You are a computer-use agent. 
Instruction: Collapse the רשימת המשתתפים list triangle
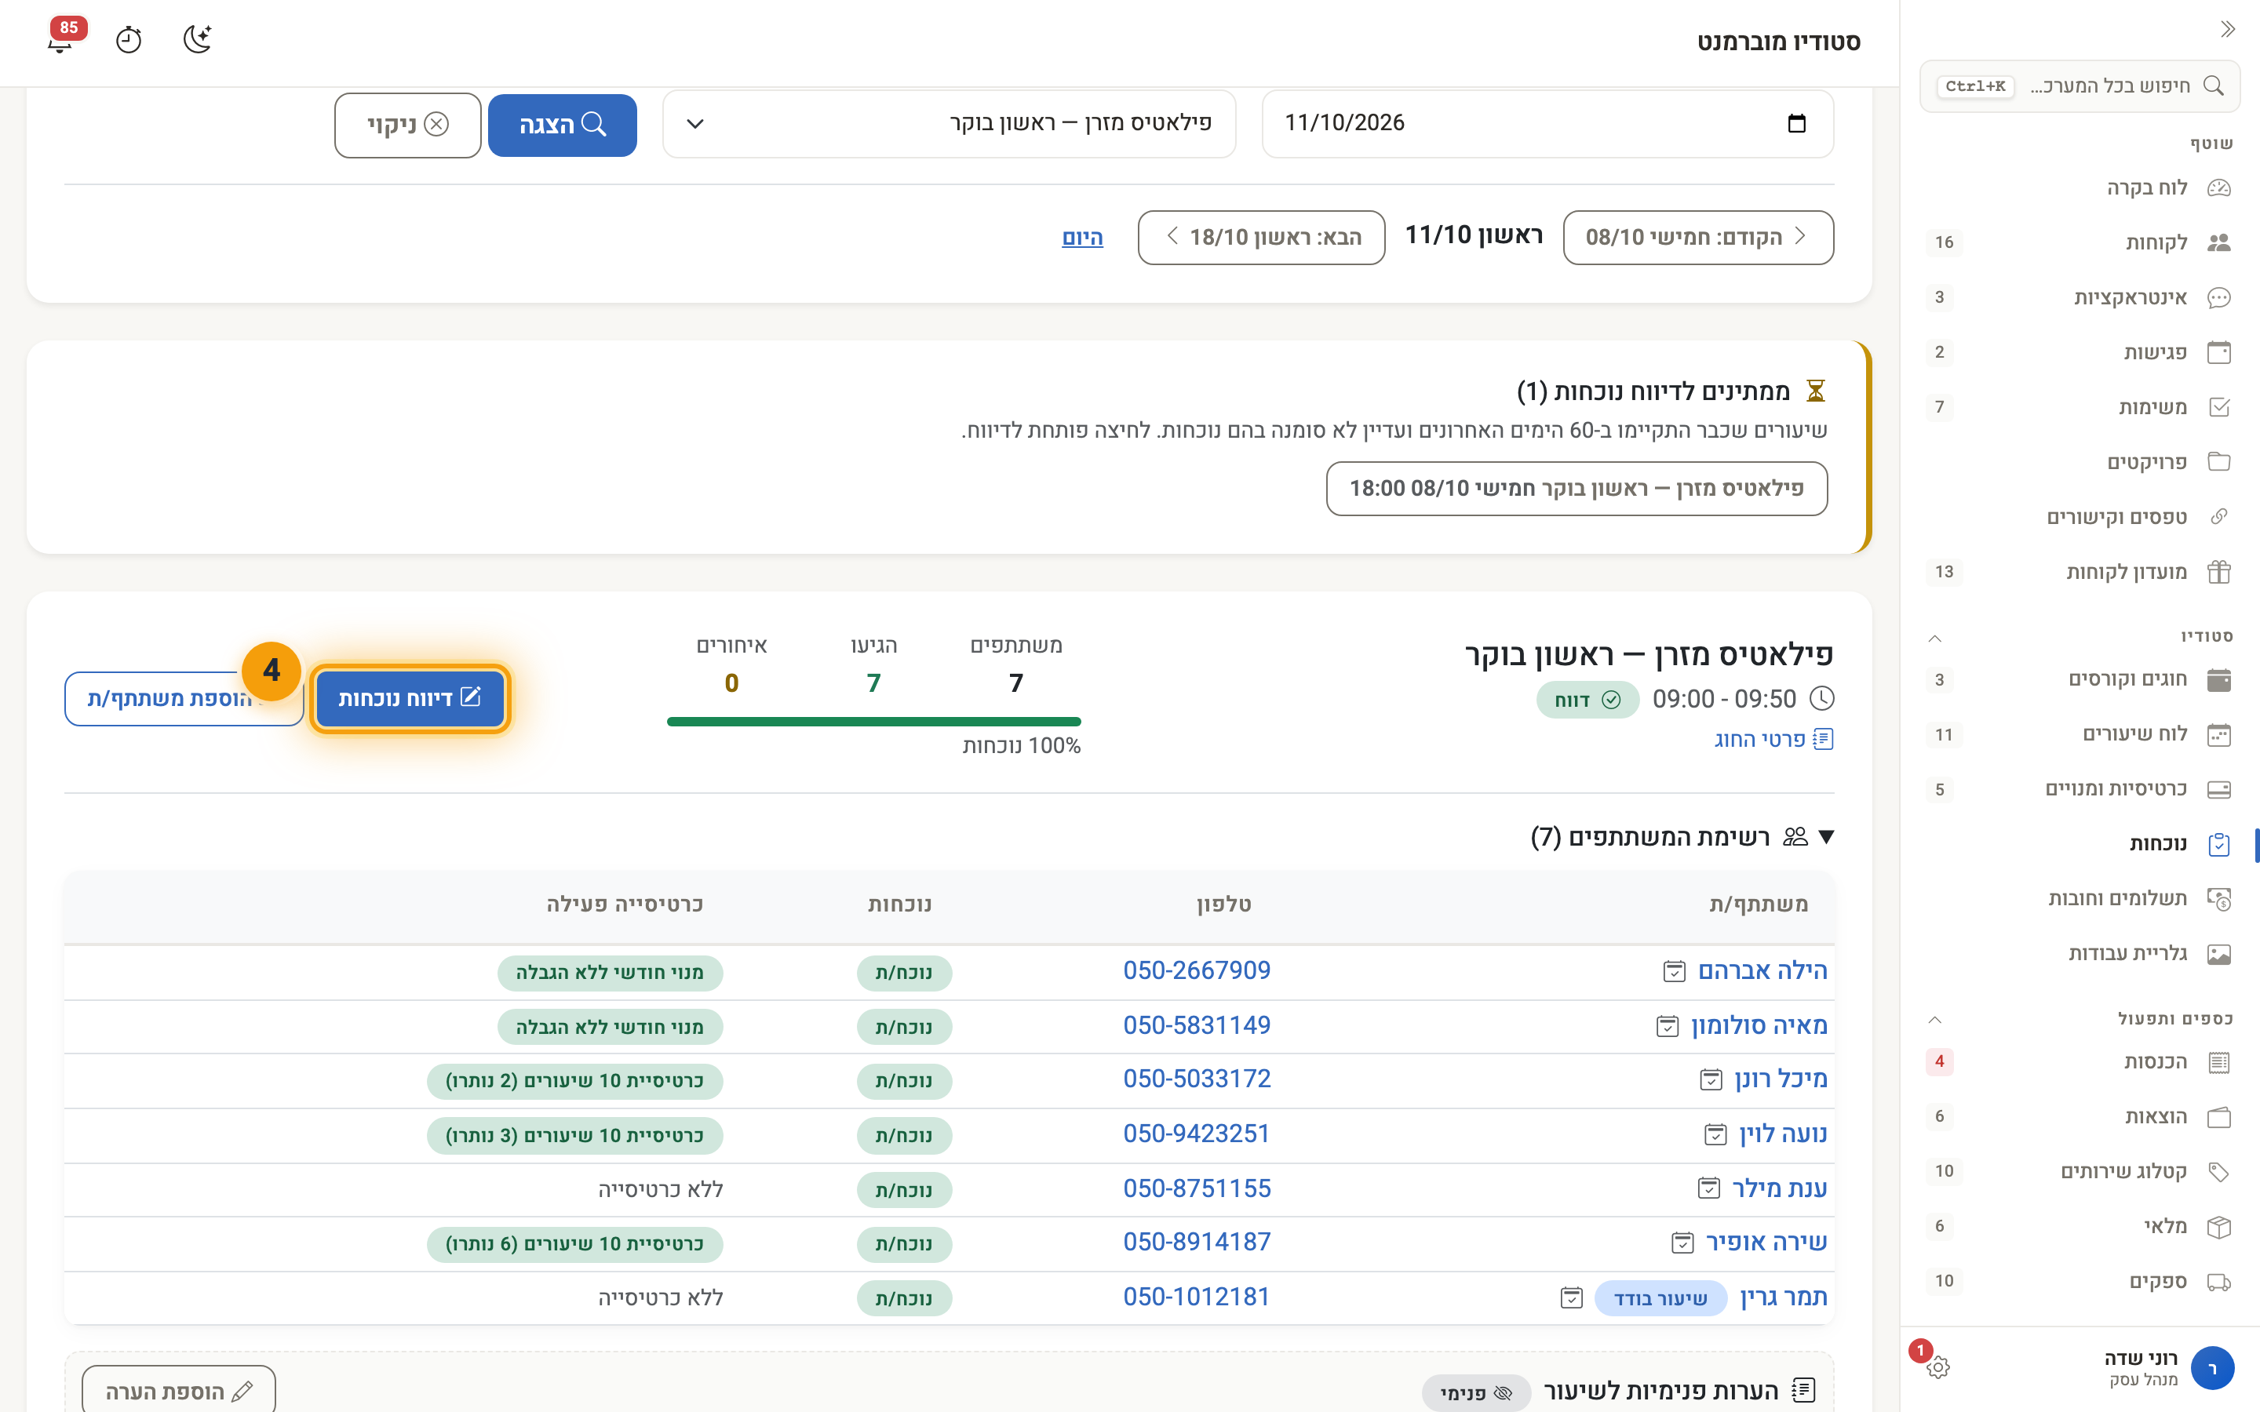[x=1826, y=837]
